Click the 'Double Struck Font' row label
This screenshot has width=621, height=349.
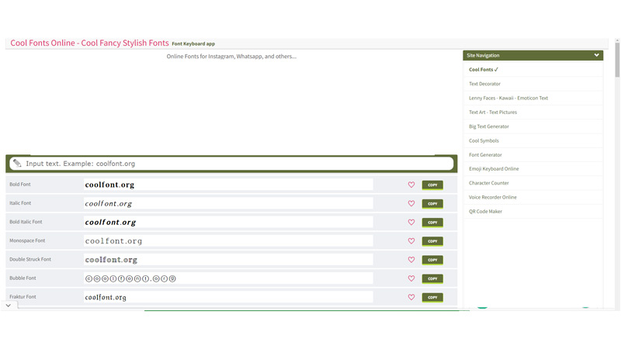pos(30,260)
